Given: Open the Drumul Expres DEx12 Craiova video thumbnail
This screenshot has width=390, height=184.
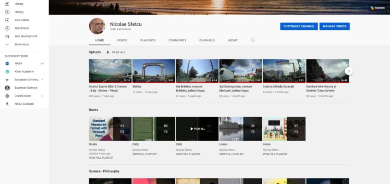Looking at the screenshot, I should click(x=110, y=71).
